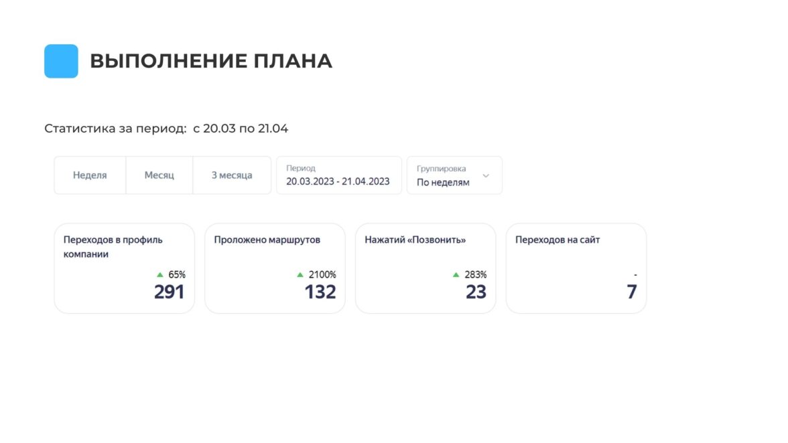This screenshot has height=443, width=788.
Task: Click the Переходов в профиль компании label
Action: [113, 247]
